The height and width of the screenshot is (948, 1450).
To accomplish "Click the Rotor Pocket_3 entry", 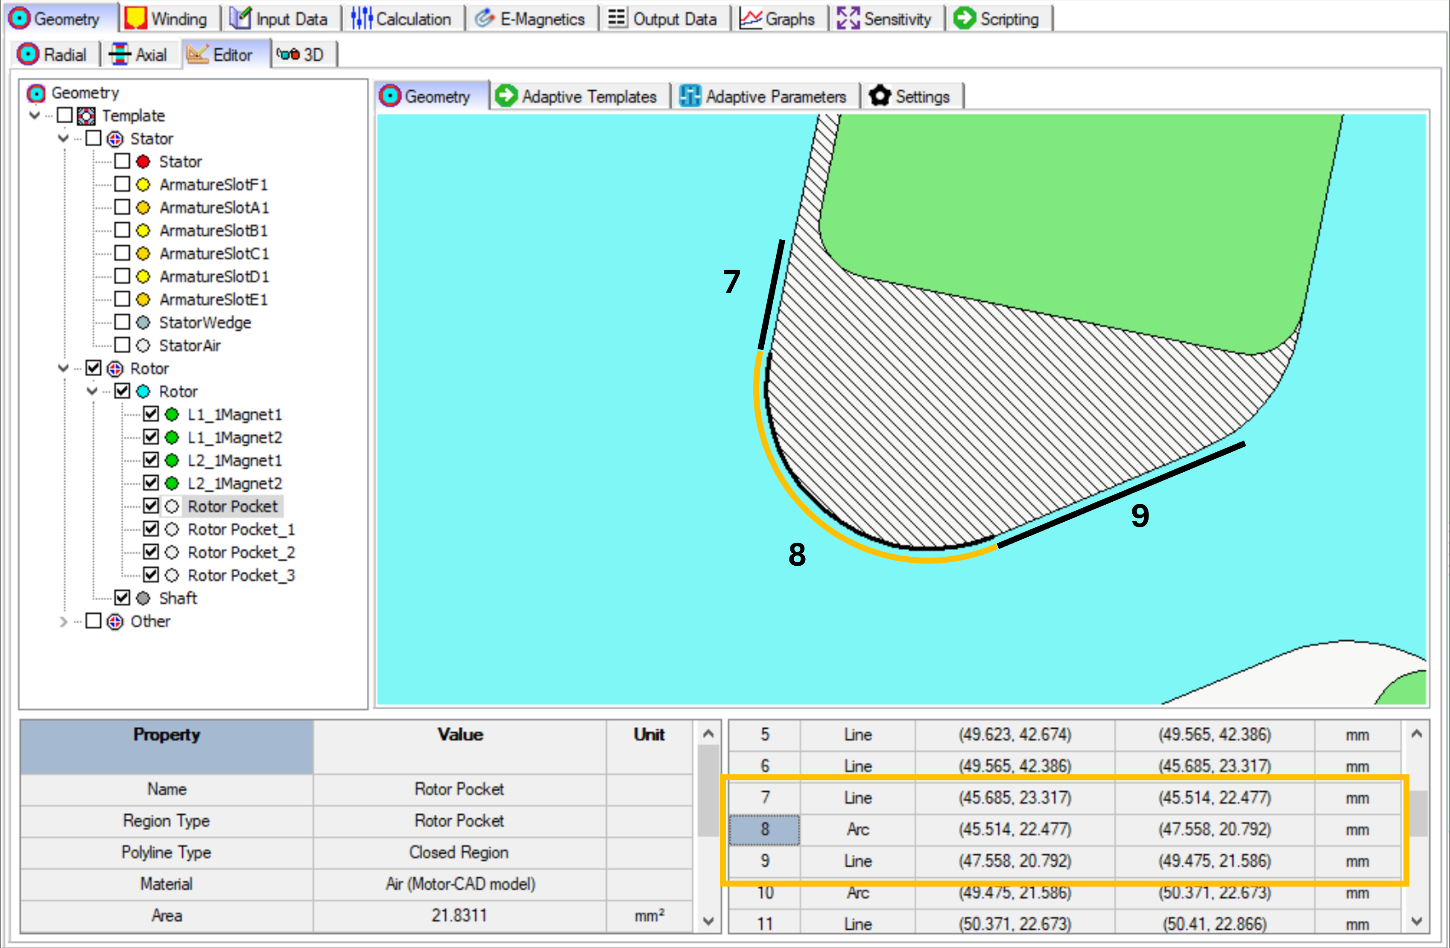I will click(240, 575).
